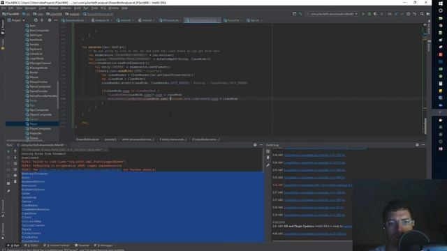Viewport: 447px width, 251px height.
Task: Open the 4:46 AM compilation completed link
Action: pyautogui.click(x=315, y=234)
